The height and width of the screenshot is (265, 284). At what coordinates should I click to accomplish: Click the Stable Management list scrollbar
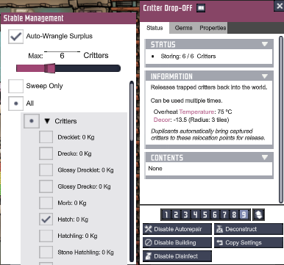[132, 112]
